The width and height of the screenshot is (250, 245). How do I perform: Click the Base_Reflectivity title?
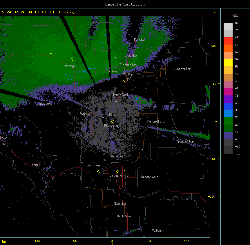pyautogui.click(x=125, y=4)
